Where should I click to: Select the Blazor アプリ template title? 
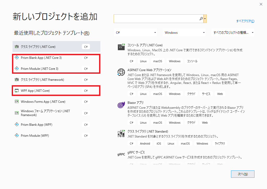[136, 103]
